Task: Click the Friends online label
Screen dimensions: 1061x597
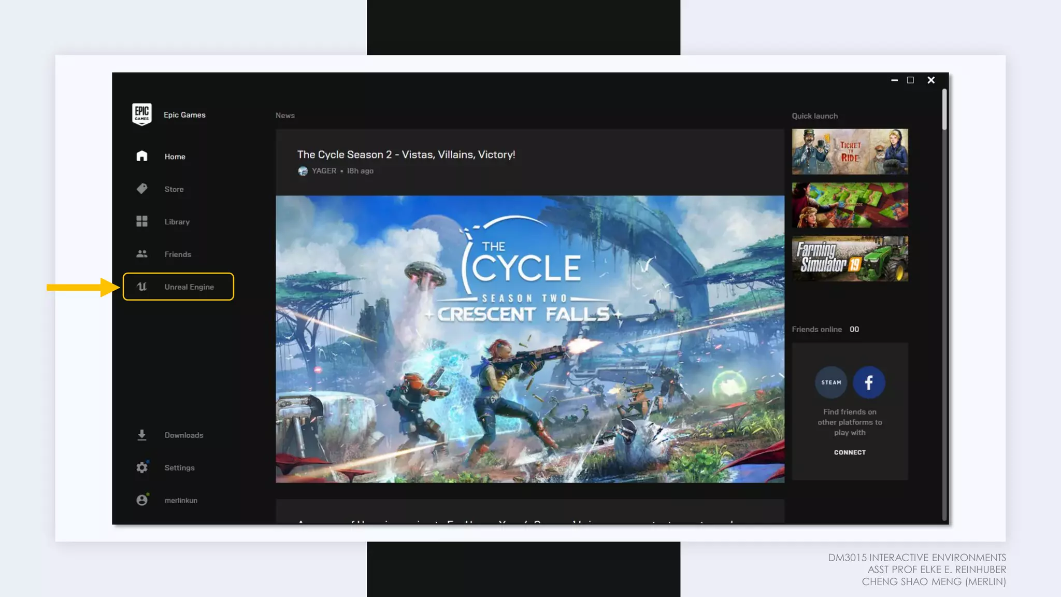Action: (x=816, y=330)
